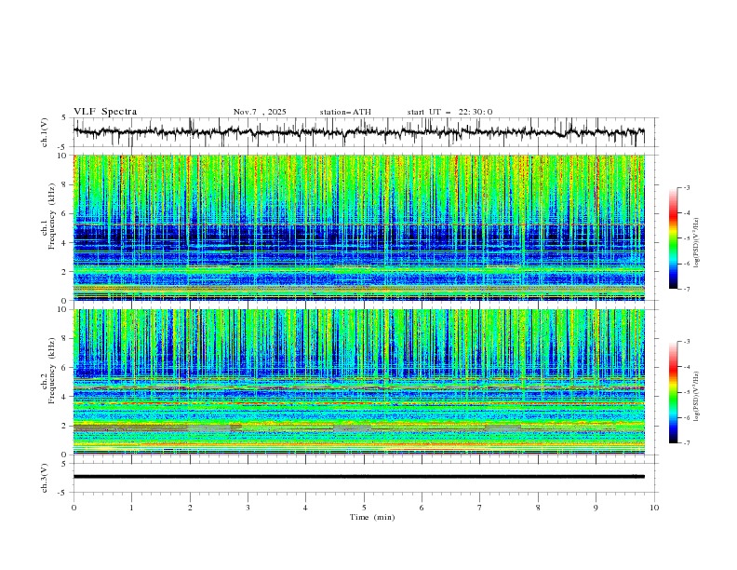Click the station=ATH label
Screen dimensions: 737x570
point(345,112)
